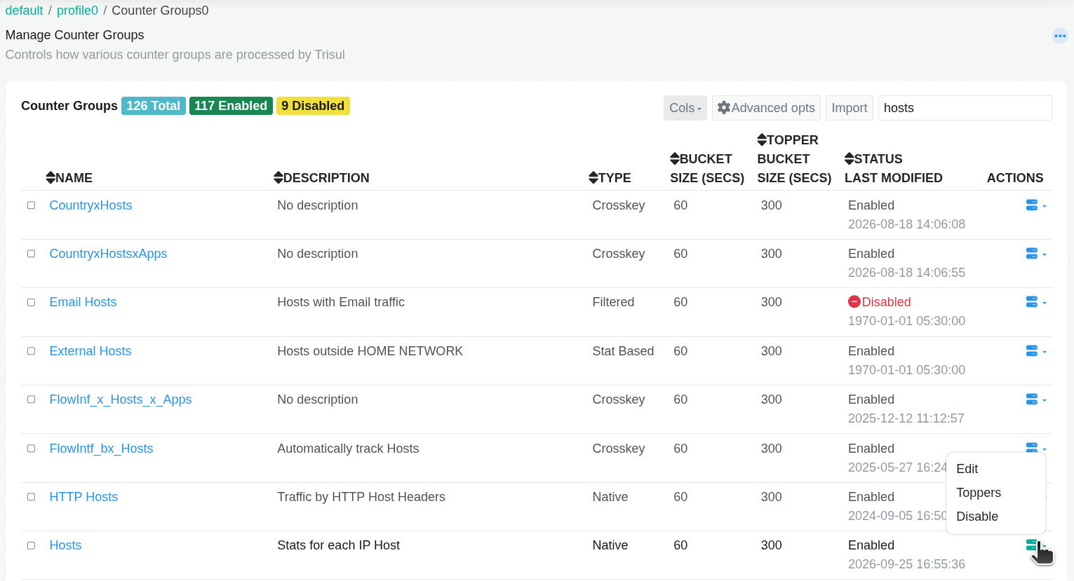Go to profile0 breadcrumb link
This screenshot has height=581, width=1074.
(x=77, y=11)
